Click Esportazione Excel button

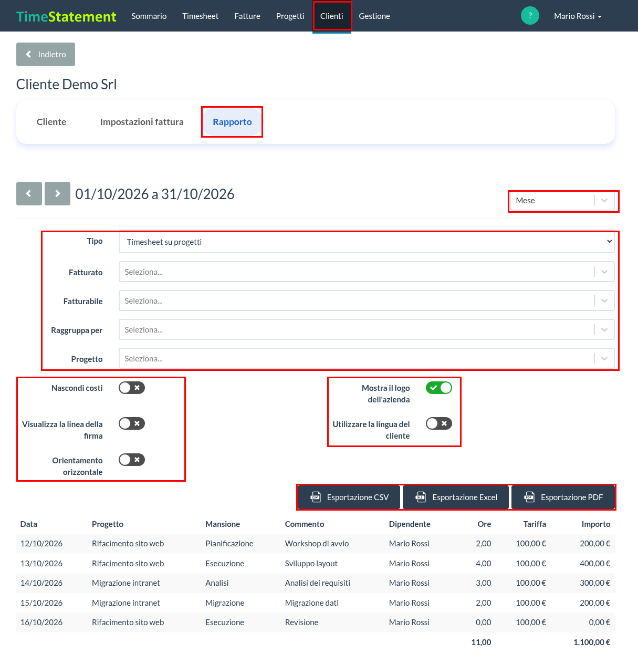click(456, 497)
